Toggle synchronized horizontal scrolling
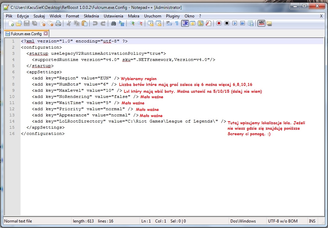The width and height of the screenshot is (328, 228). point(159,23)
